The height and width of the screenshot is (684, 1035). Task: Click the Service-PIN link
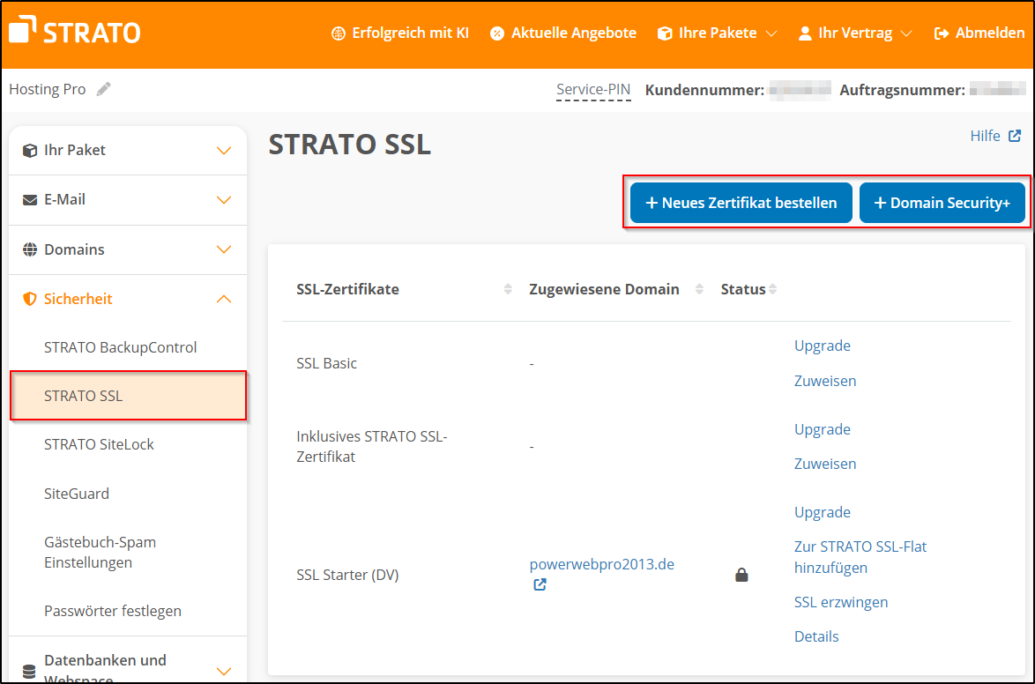(x=593, y=90)
